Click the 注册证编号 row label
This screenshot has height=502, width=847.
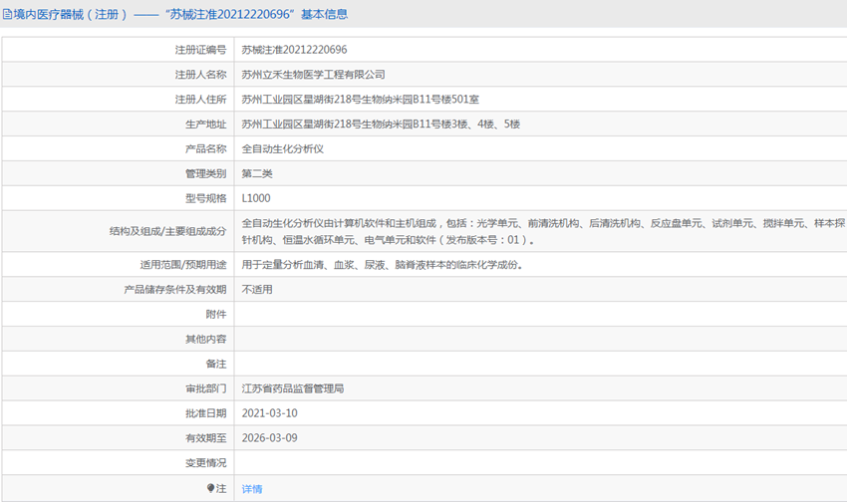[x=200, y=49]
